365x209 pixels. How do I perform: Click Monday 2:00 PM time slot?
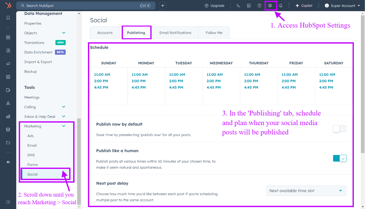[x=138, y=81]
